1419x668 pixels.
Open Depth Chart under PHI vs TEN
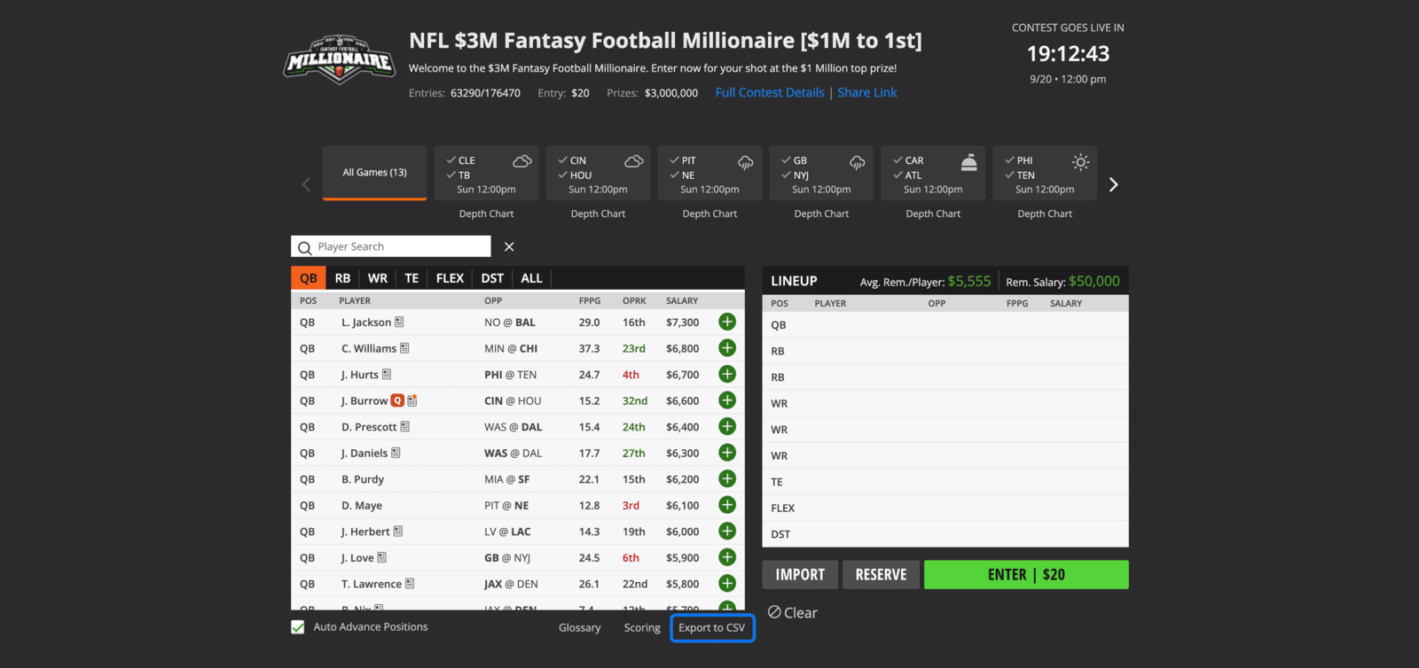(x=1045, y=214)
